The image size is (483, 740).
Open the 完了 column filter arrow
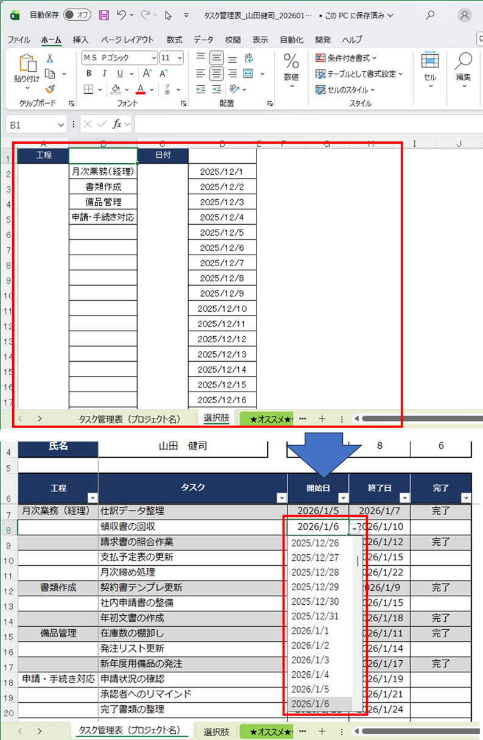point(466,497)
